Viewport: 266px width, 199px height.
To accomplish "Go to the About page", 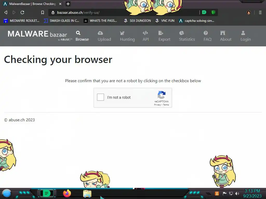I will (x=226, y=36).
